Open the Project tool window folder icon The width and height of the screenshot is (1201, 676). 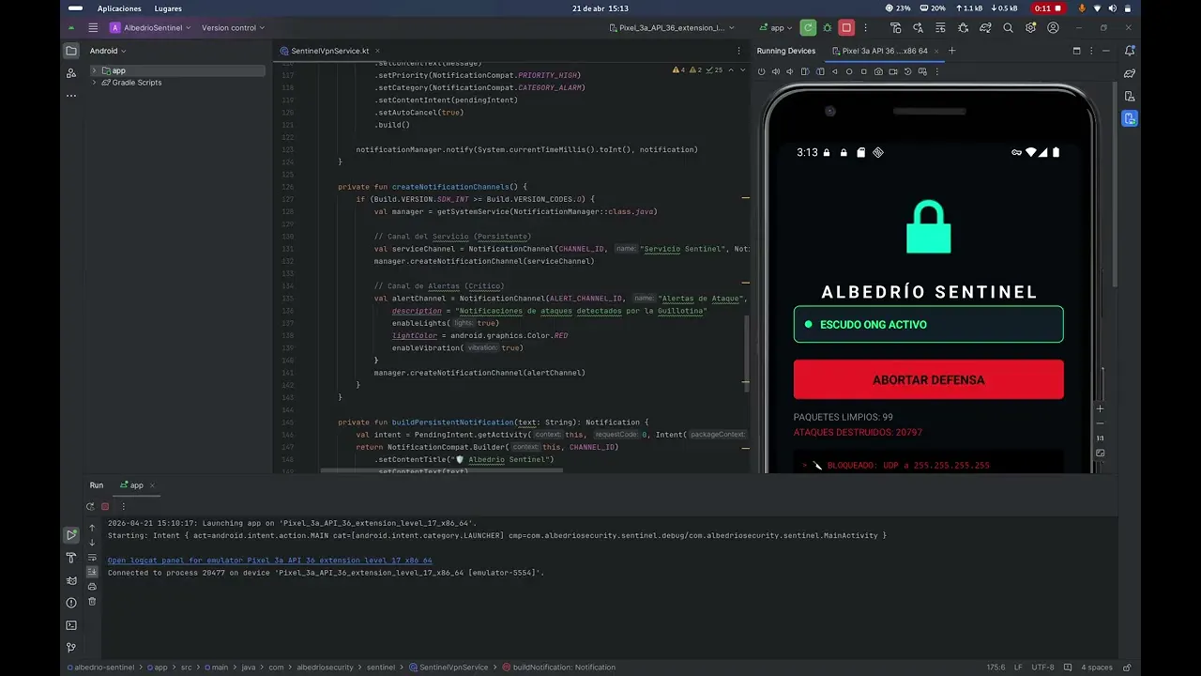click(71, 51)
